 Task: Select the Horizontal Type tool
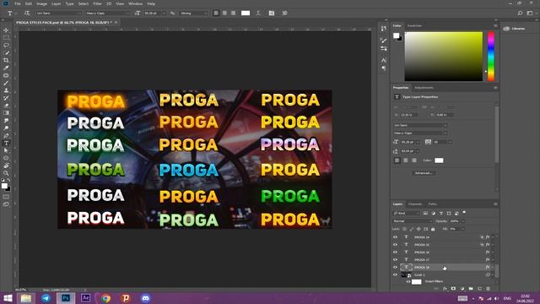pyautogui.click(x=6, y=143)
